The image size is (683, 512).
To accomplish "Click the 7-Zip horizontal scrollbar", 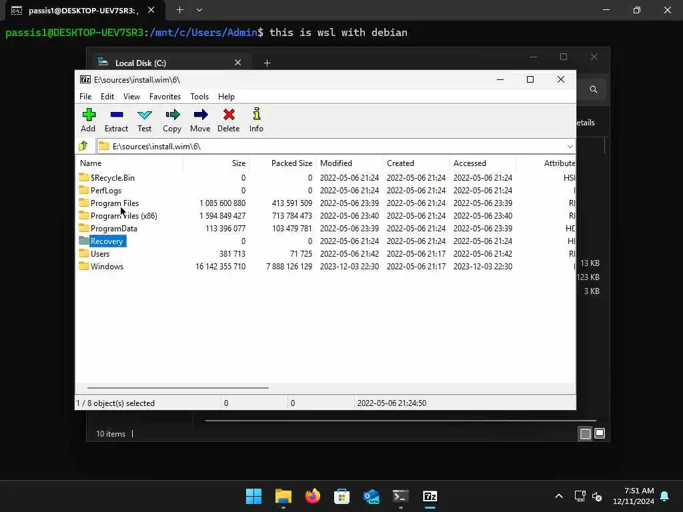I will (177, 387).
